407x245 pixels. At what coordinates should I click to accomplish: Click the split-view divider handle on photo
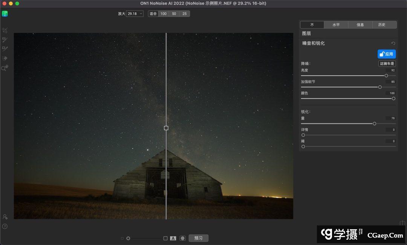click(166, 128)
